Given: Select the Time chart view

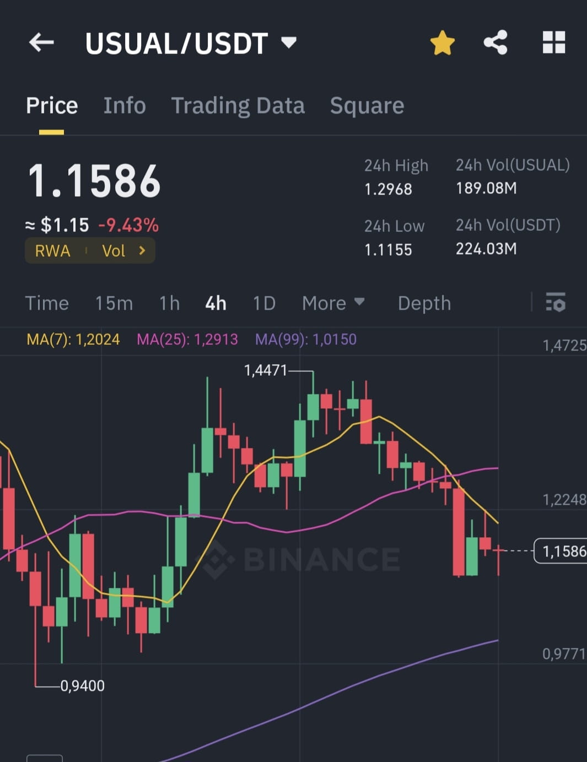Looking at the screenshot, I should point(47,303).
